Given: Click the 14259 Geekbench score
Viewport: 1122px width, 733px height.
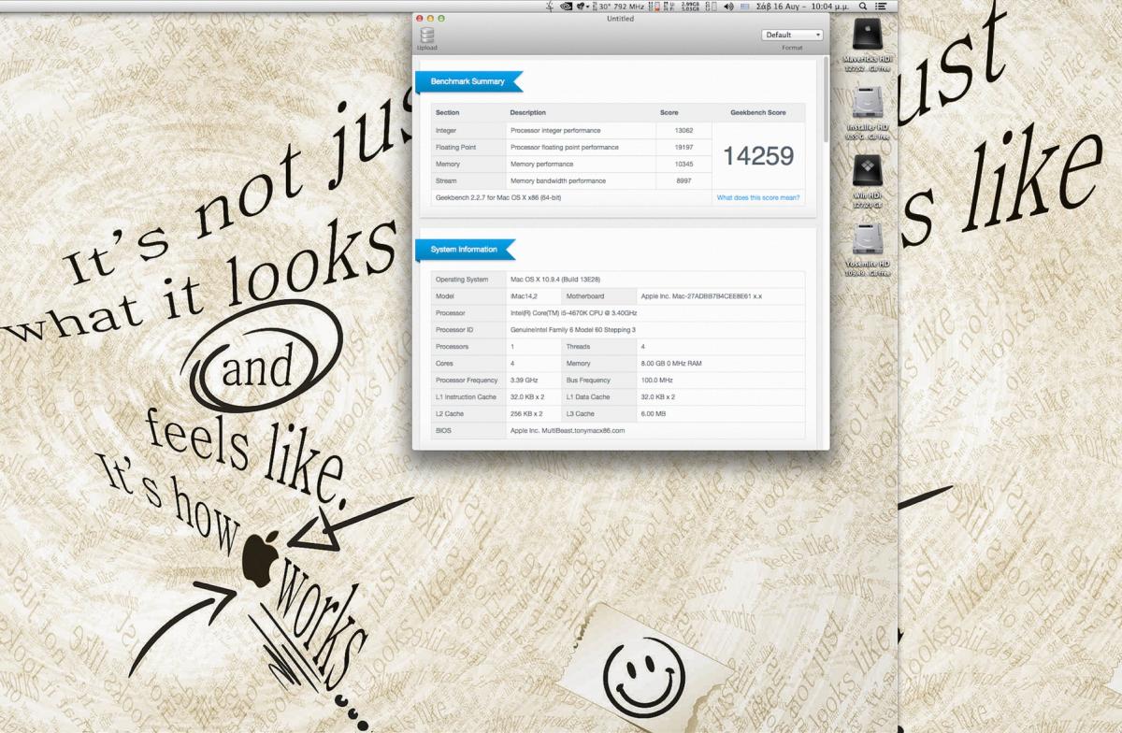Looking at the screenshot, I should [758, 156].
